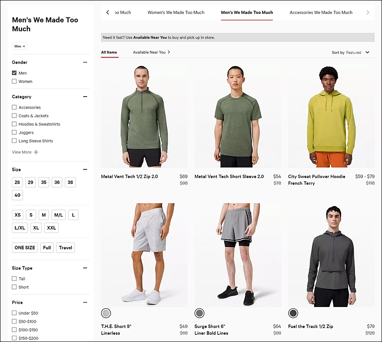Collapse the Category filter section
This screenshot has height=342, width=382.
85,97
